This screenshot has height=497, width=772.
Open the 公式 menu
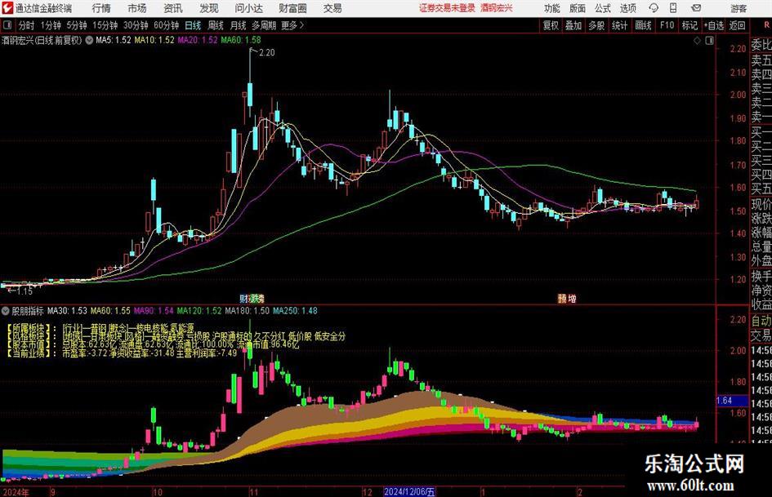click(602, 8)
